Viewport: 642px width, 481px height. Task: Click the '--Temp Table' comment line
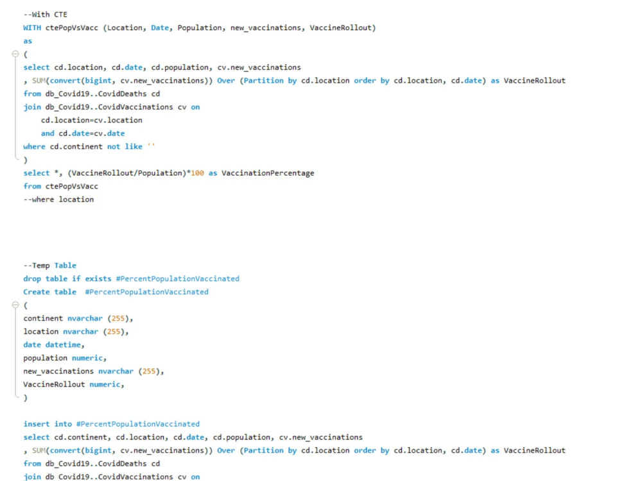point(49,266)
